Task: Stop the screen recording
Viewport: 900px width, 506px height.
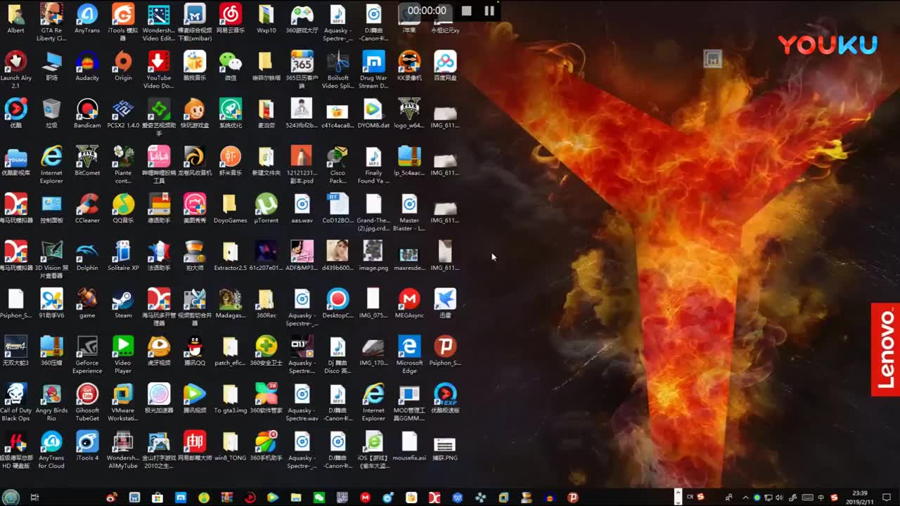Action: pos(467,11)
